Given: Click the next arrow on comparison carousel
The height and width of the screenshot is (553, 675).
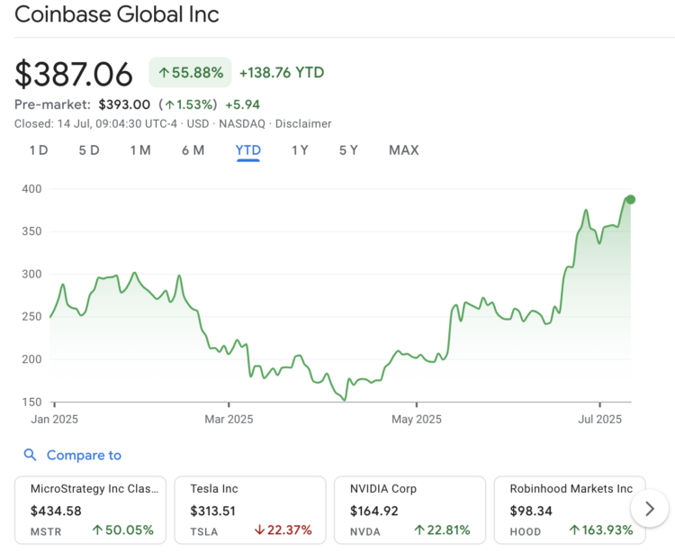Looking at the screenshot, I should point(649,509).
